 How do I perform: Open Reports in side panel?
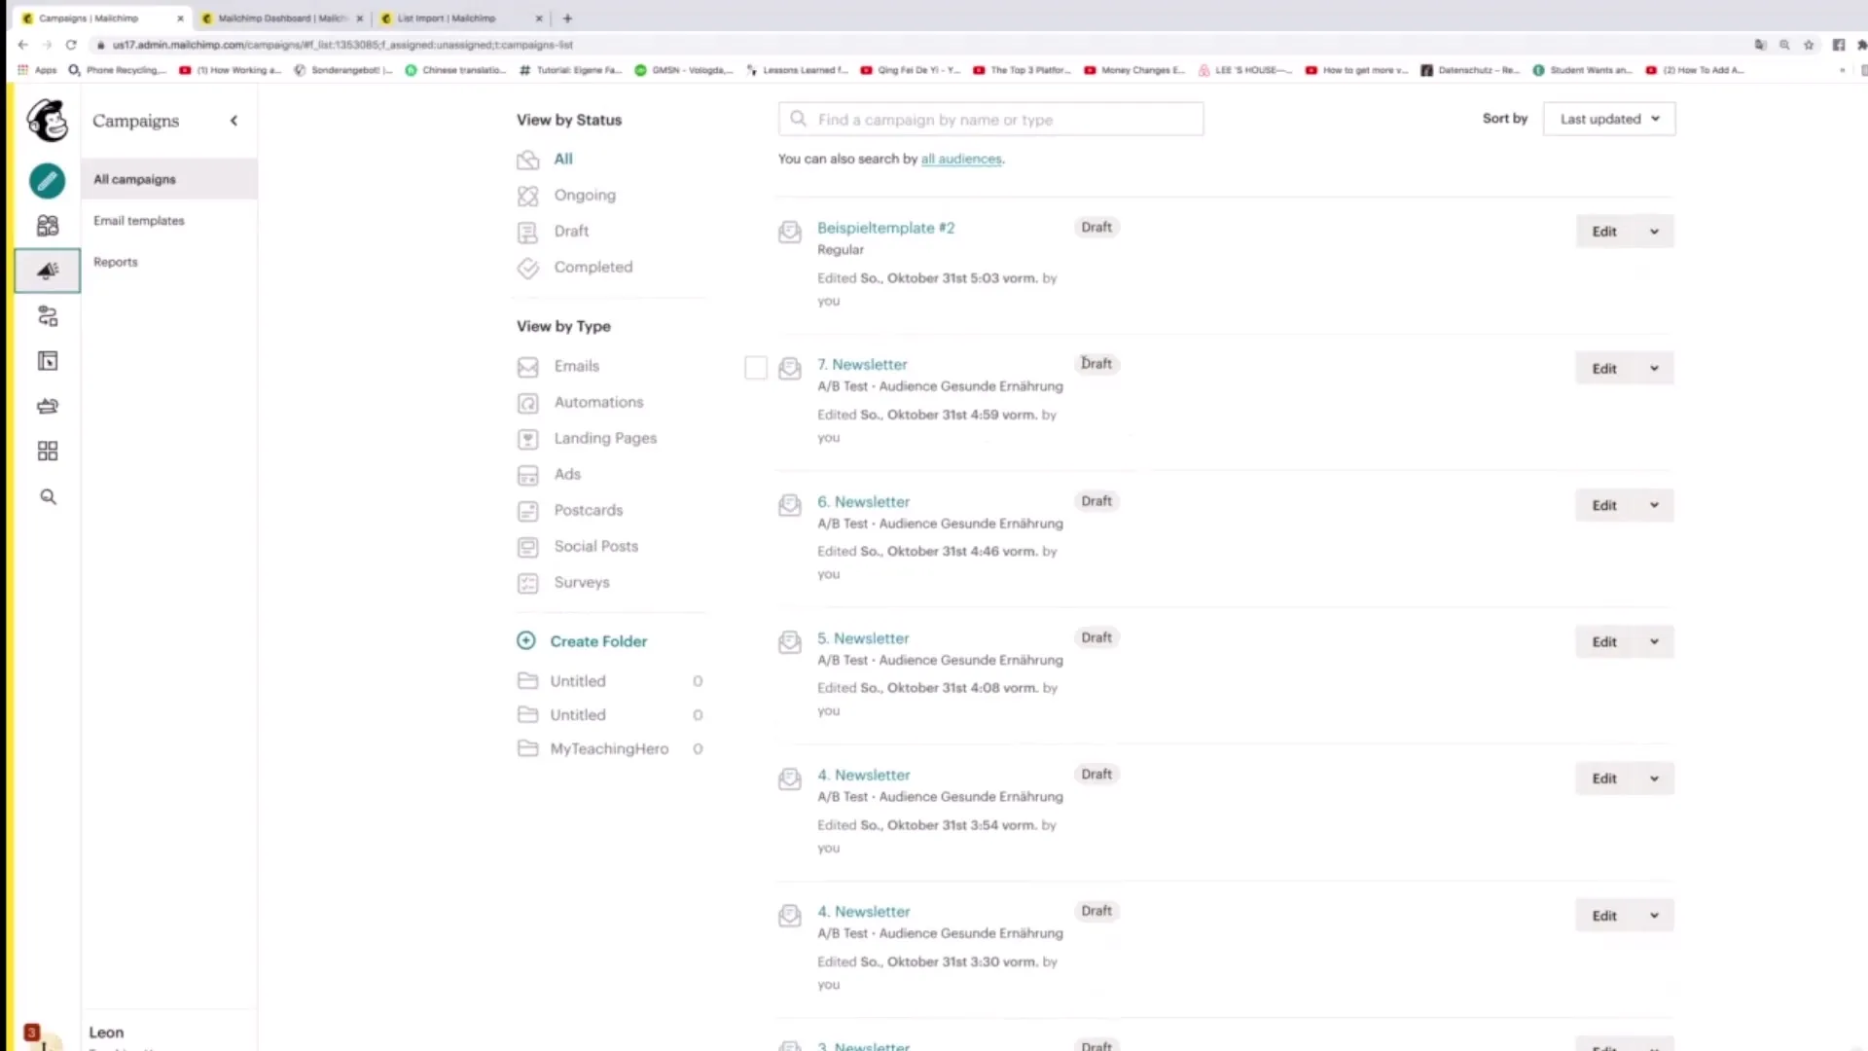pos(116,262)
